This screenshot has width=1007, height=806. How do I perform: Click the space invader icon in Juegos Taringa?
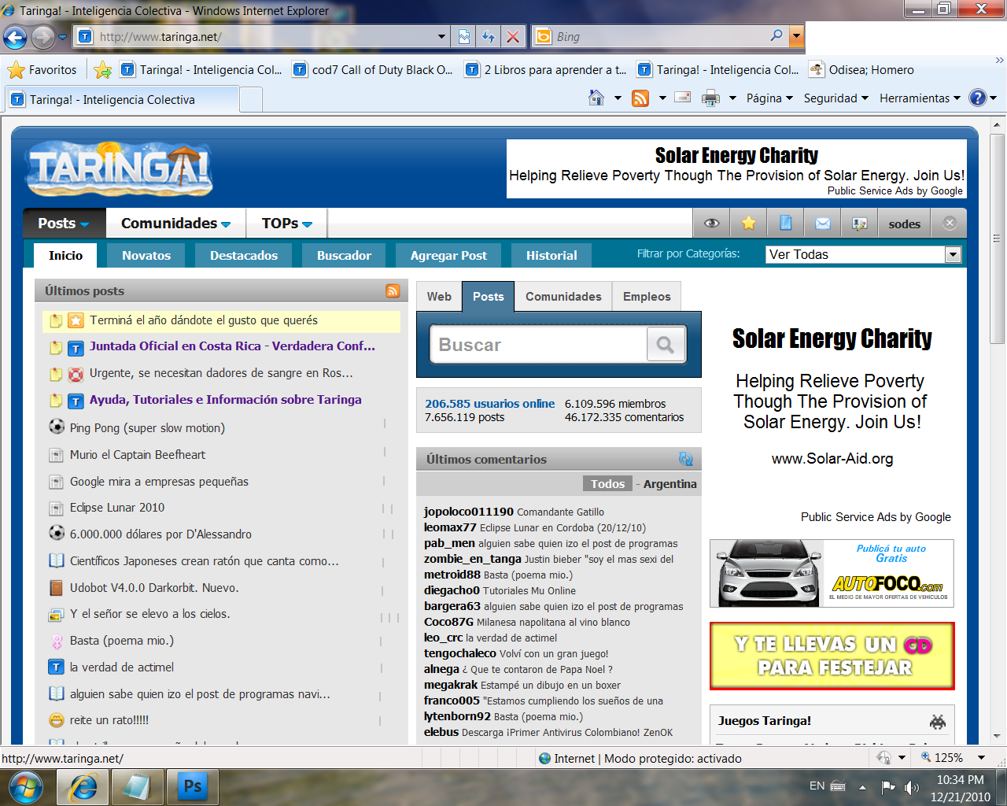937,721
